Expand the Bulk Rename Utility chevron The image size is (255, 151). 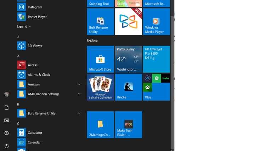point(79,113)
